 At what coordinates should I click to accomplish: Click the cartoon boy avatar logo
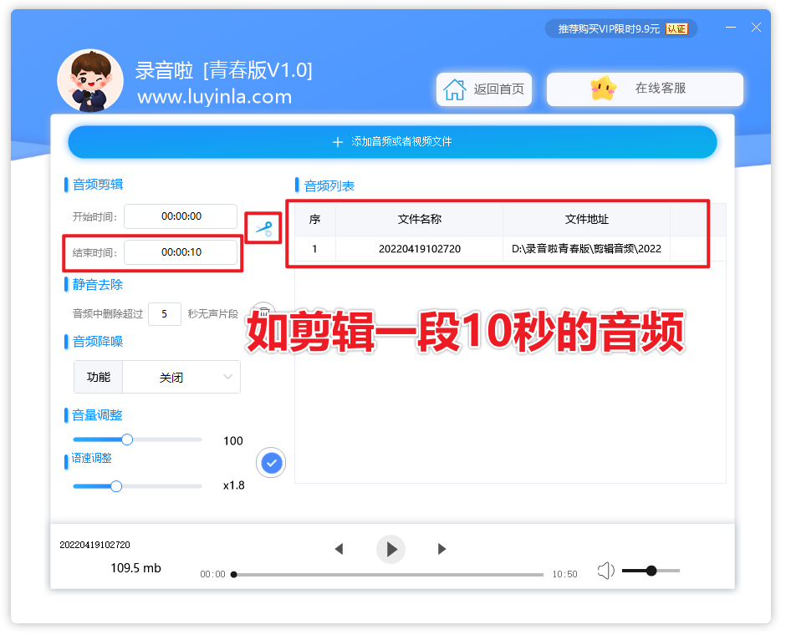tap(90, 80)
